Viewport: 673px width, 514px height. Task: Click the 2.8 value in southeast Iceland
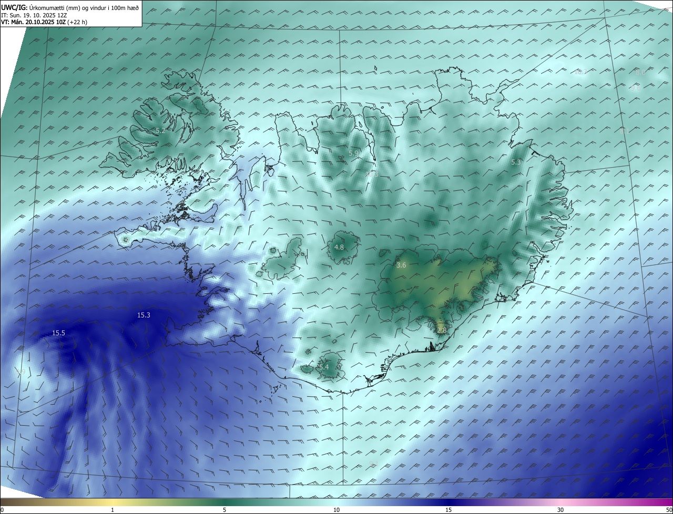coord(442,331)
